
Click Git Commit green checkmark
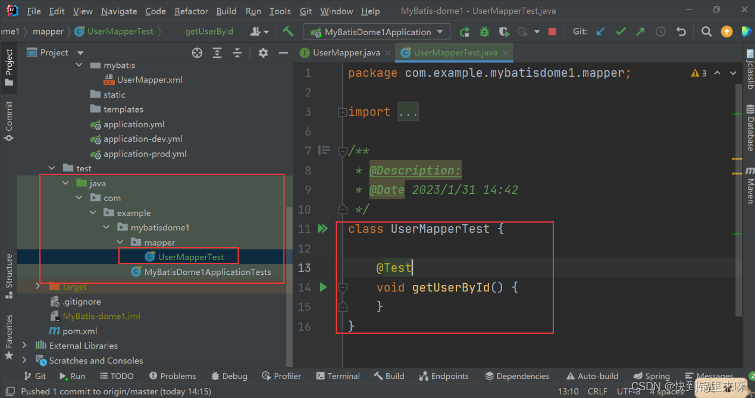point(621,32)
